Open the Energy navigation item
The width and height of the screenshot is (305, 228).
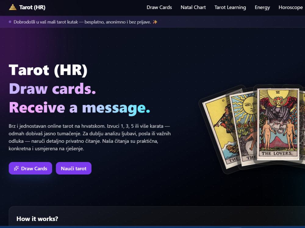click(262, 7)
